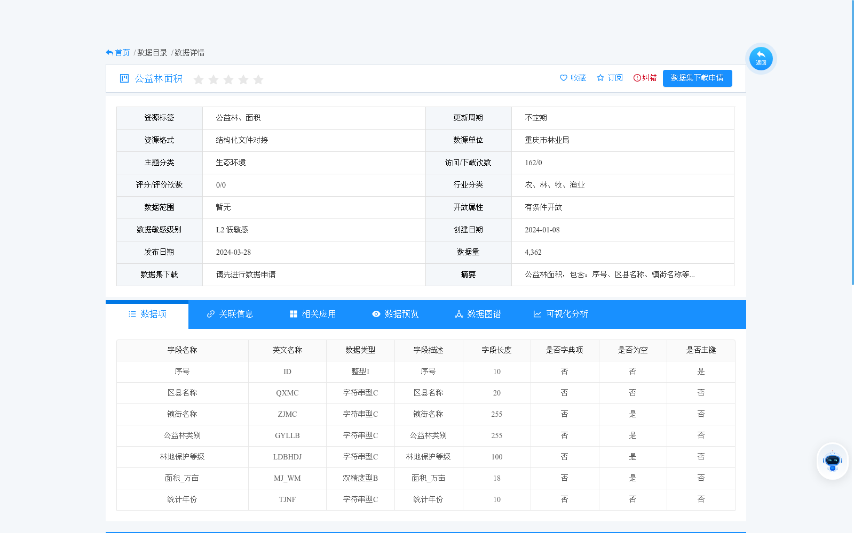Switch to the 相关应用 tab
Image resolution: width=854 pixels, height=533 pixels.
319,314
